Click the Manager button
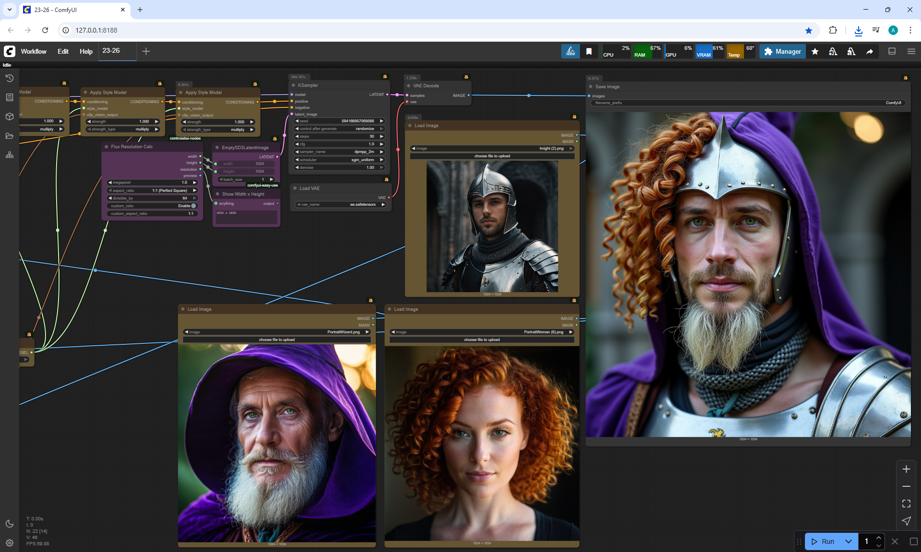This screenshot has width=921, height=552. [x=782, y=51]
